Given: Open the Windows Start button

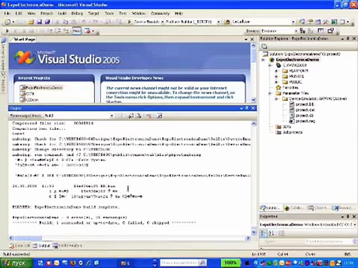Looking at the screenshot, I should (x=16, y=263).
